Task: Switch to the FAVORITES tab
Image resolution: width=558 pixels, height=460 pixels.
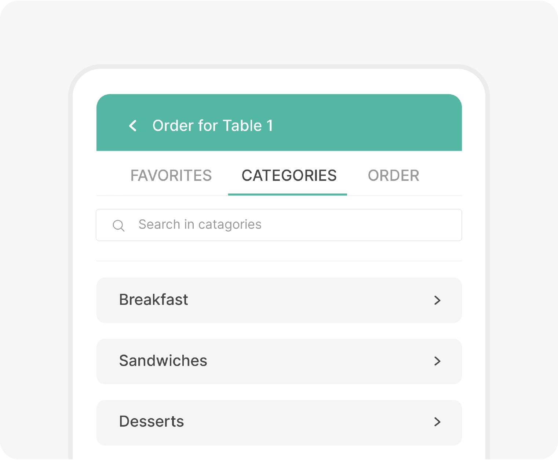Action: click(171, 176)
